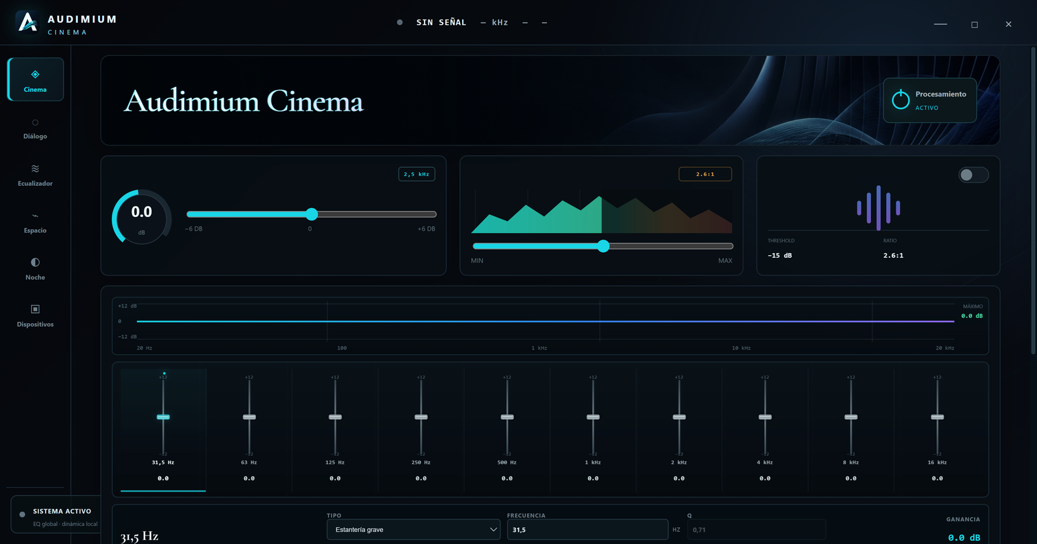Click the Q value input field
The image size is (1037, 544).
tap(756, 530)
